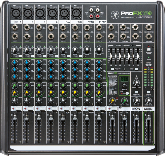The image size is (165, 156).
Task: Click the FX Presets selector knob
Action: 124,86
